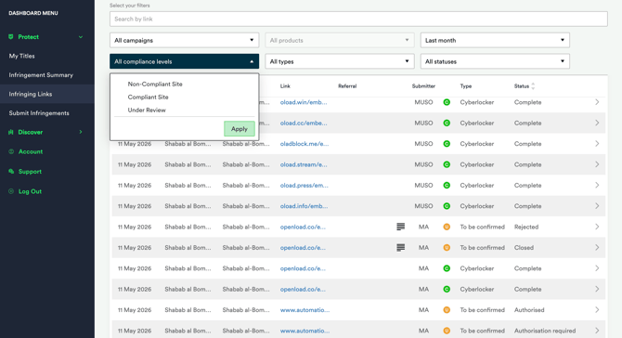Image resolution: width=622 pixels, height=338 pixels.
Task: Click the Search by link field
Action: pos(358,19)
